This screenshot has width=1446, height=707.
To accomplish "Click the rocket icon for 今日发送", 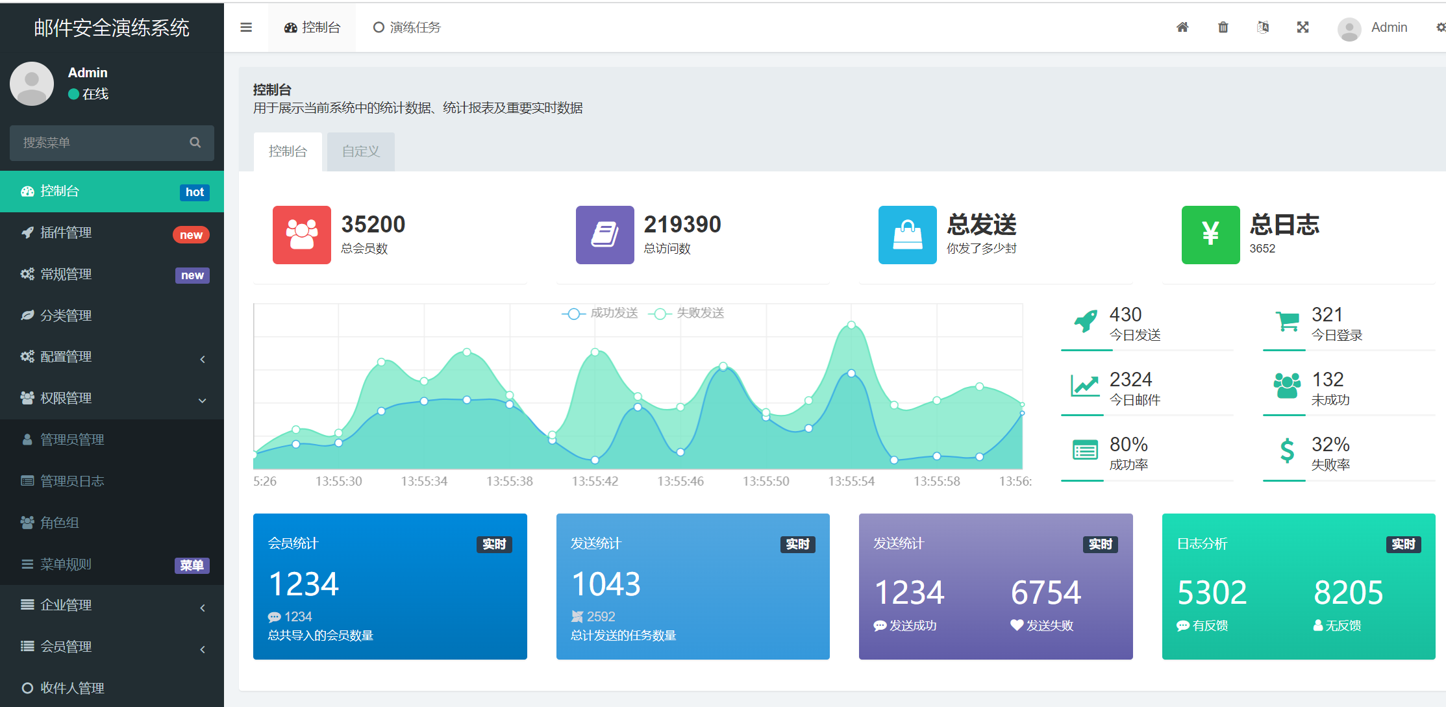I will pyautogui.click(x=1086, y=321).
